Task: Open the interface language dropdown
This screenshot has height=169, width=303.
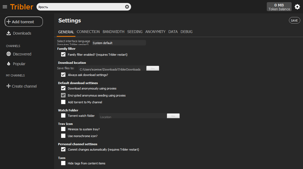Action: click(119, 43)
